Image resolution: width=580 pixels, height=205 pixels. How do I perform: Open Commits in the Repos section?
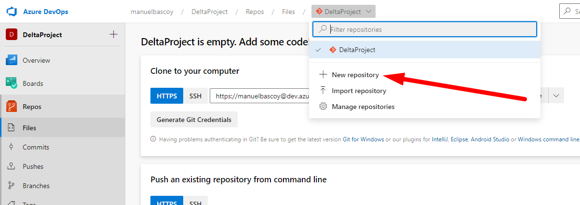[36, 147]
